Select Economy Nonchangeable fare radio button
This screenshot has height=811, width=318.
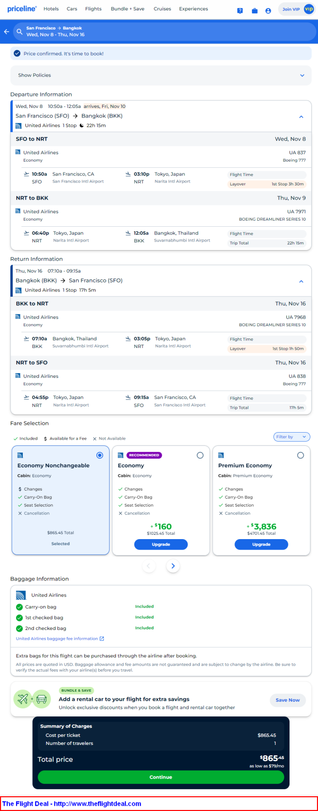(x=100, y=455)
